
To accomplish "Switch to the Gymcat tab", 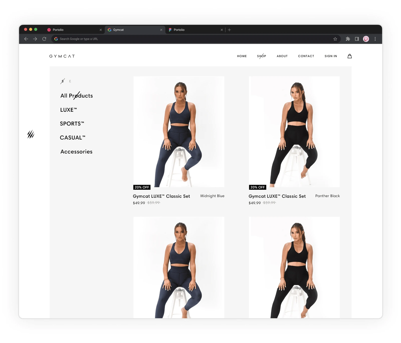I will point(135,30).
